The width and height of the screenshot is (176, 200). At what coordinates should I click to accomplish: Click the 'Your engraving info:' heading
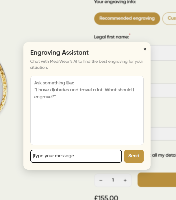[x=115, y=2]
